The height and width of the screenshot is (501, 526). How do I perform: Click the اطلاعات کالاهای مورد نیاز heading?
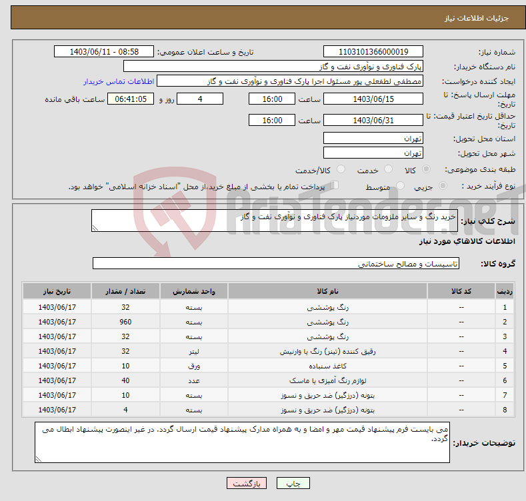467,241
